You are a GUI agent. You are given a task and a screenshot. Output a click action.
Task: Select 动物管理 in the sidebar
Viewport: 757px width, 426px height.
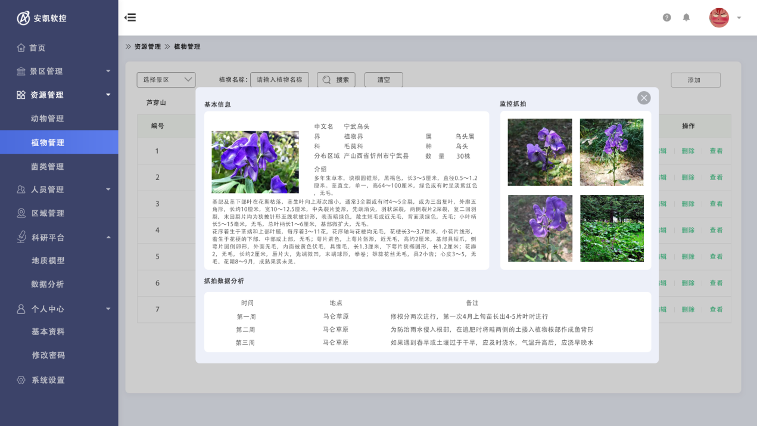pos(48,119)
